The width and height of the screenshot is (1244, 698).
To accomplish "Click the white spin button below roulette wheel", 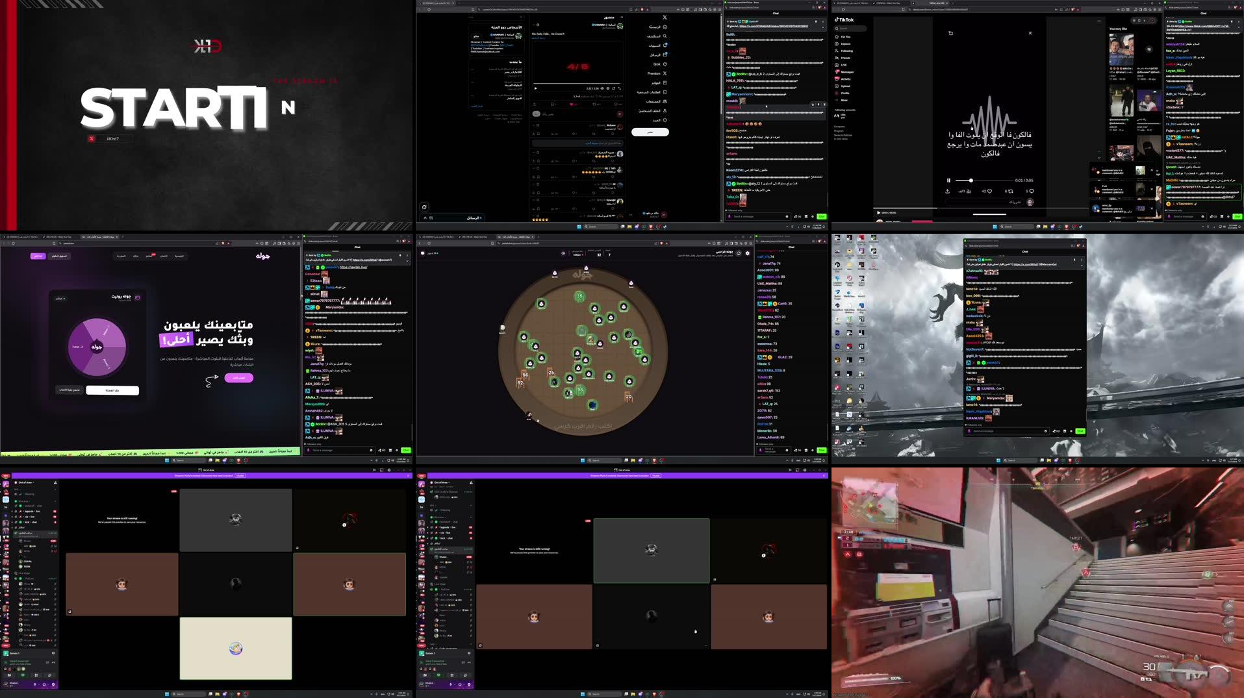I will pos(112,390).
